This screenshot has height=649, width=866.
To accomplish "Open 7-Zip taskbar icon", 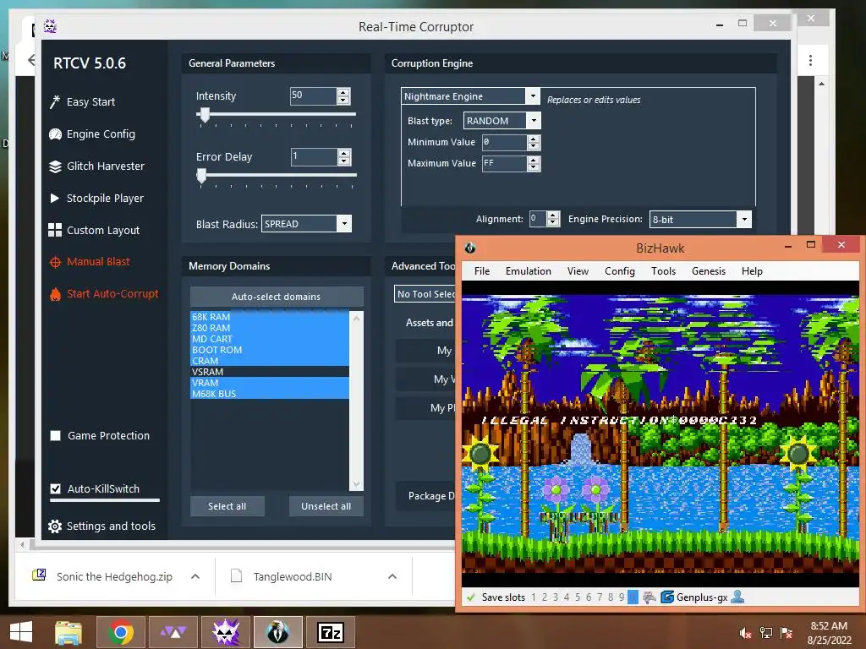I will [331, 632].
